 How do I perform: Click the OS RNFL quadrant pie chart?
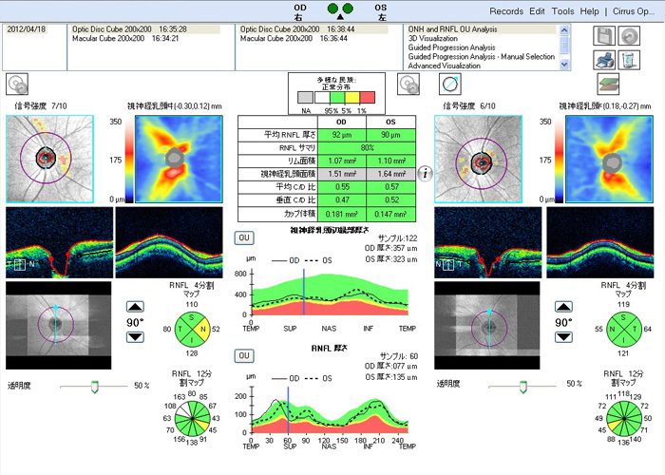pos(623,329)
